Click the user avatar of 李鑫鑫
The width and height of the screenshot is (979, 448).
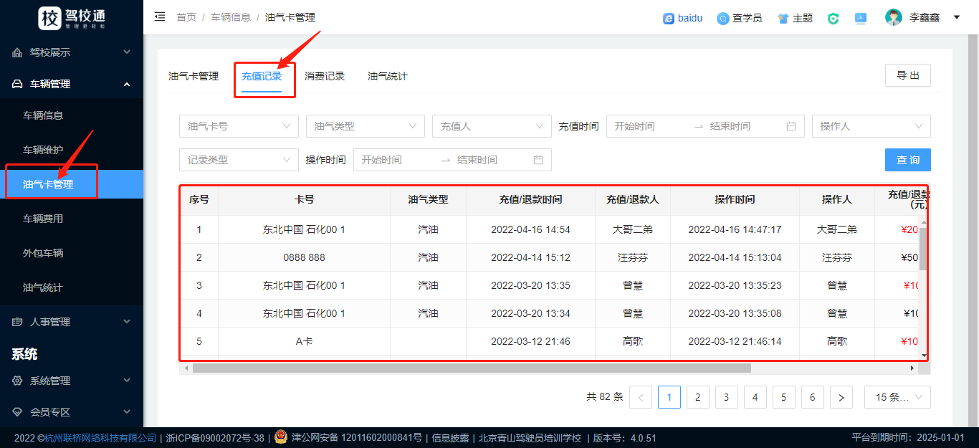pos(894,17)
